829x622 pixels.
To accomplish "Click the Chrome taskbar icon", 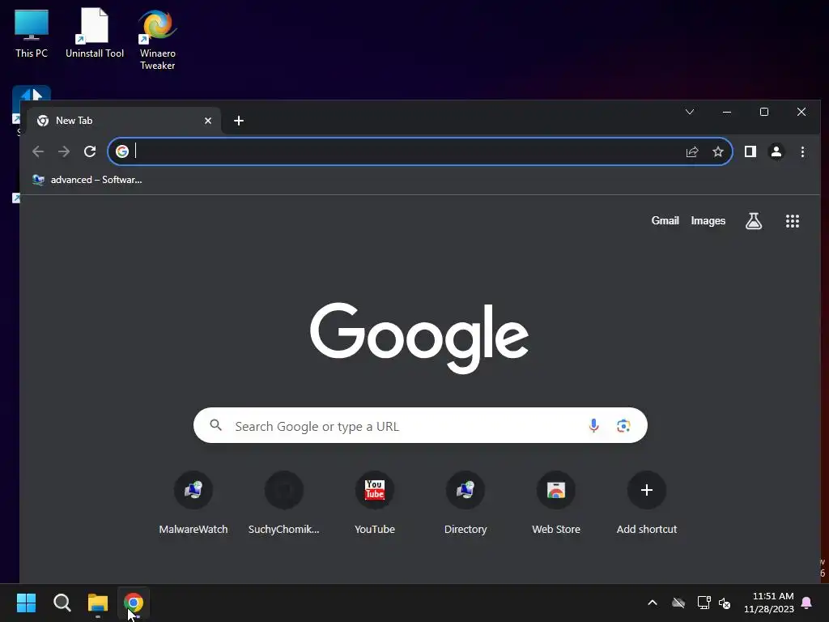I will [134, 603].
